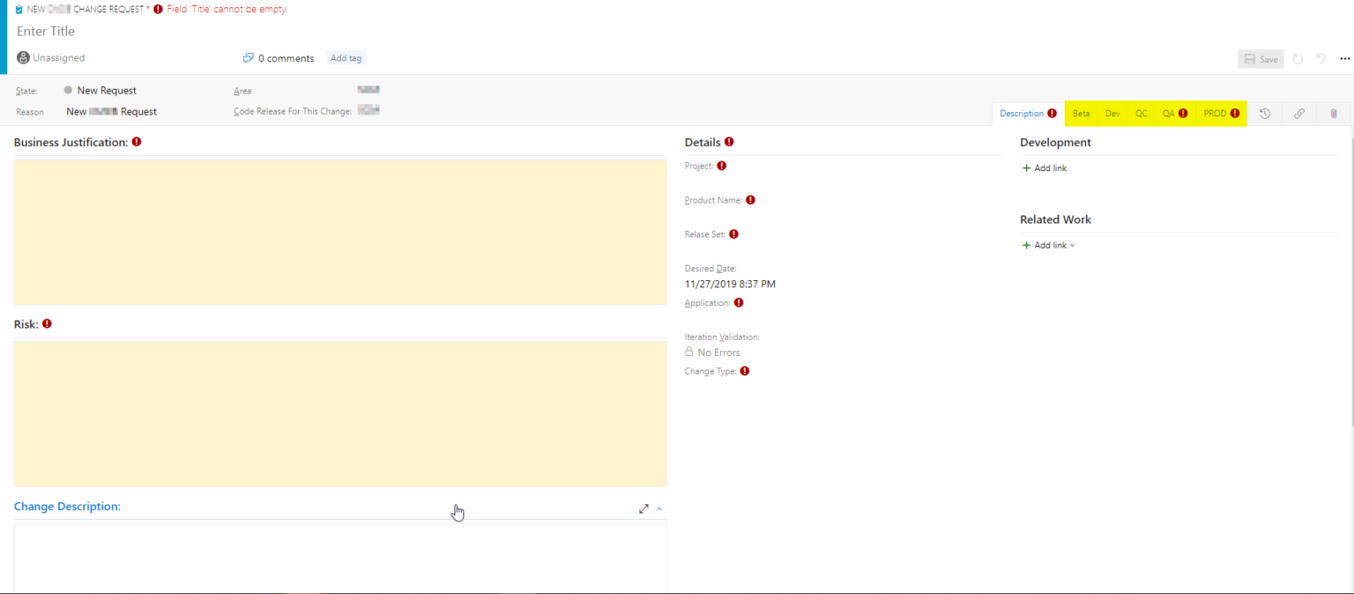Open the State dropdown showing New Request
1354x594 pixels.
click(106, 89)
